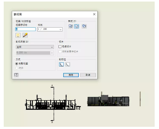159x129 pixels.
Task: Open the 比例 scale dropdown
Action: point(50,29)
